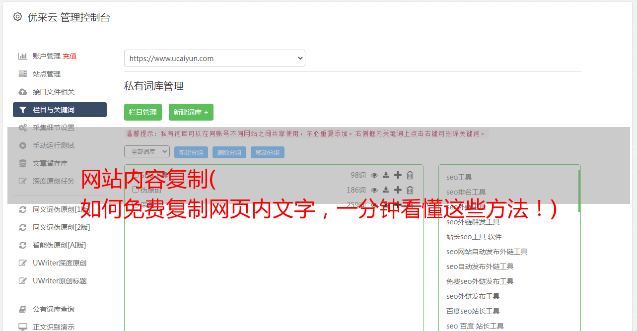Select keyword seo外链群发工具
Image resolution: width=637 pixels, height=331 pixels.
tap(473, 222)
